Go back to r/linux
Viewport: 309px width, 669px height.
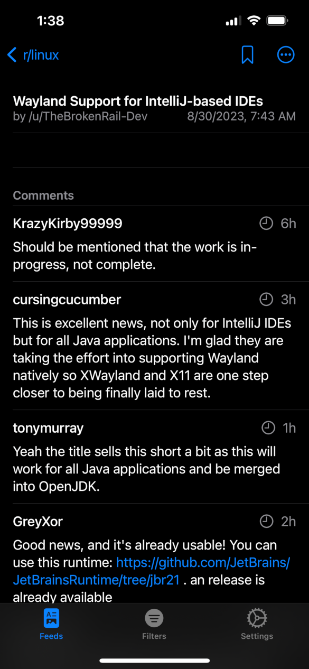click(x=33, y=54)
